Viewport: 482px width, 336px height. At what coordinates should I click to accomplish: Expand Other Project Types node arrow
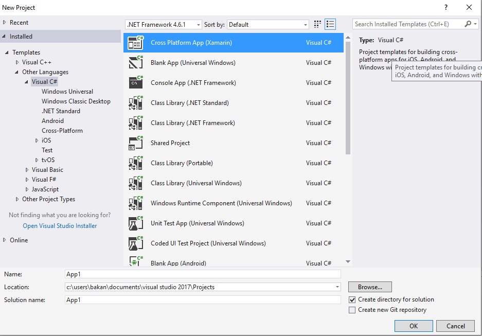pos(17,199)
